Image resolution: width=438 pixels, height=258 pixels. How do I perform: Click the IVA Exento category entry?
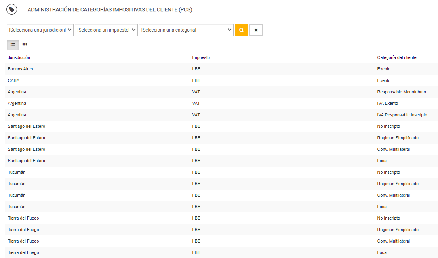(388, 103)
